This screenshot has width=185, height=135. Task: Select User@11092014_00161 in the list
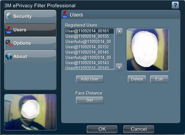[89, 31]
